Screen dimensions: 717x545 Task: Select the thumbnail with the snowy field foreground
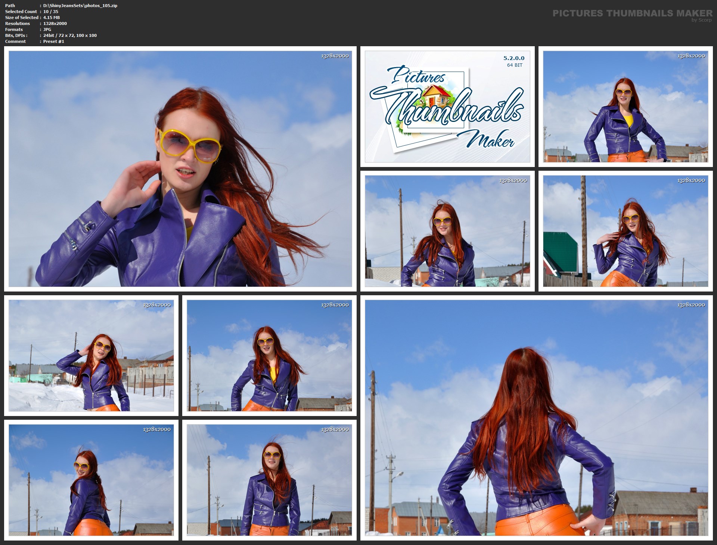coord(91,356)
